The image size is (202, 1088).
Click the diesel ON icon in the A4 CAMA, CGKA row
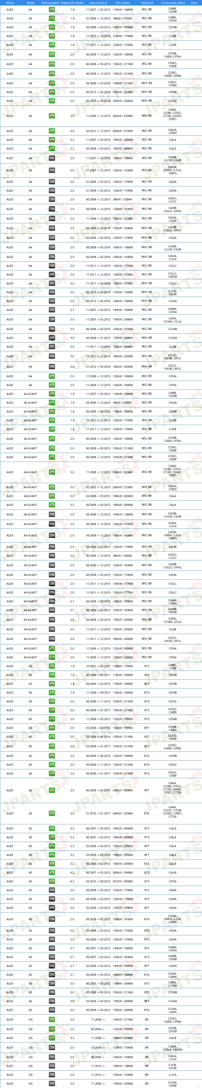[x=52, y=310]
